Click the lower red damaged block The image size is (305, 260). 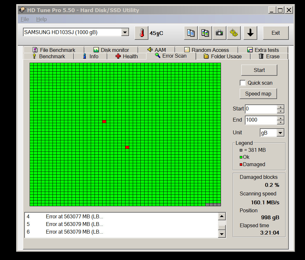point(127,147)
